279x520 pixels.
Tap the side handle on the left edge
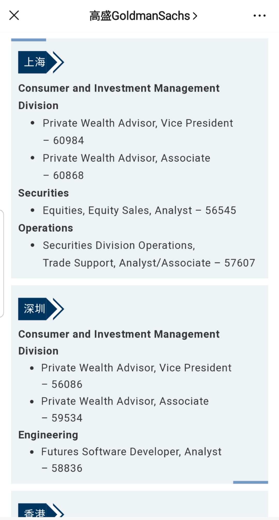(2, 263)
